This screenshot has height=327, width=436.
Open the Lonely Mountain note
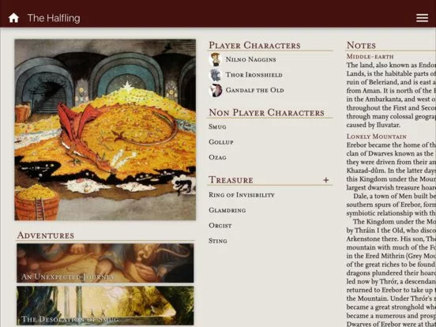pos(377,137)
